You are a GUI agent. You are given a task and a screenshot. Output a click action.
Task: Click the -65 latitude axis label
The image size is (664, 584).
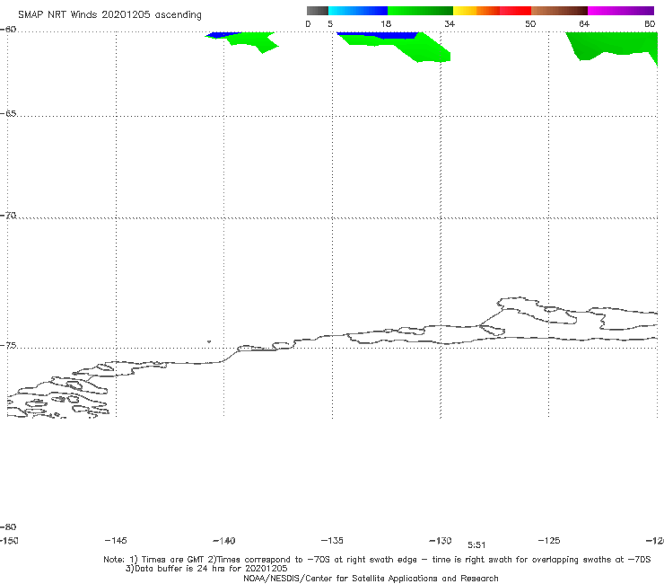[8, 114]
